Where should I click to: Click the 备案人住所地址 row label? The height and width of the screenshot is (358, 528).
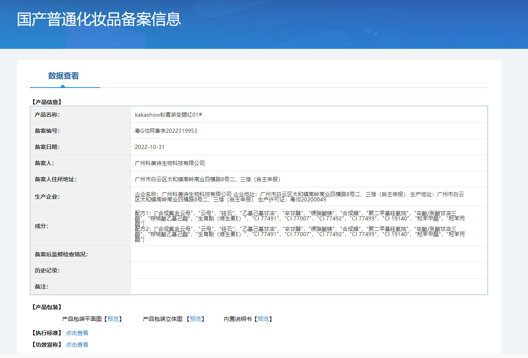pyautogui.click(x=56, y=179)
